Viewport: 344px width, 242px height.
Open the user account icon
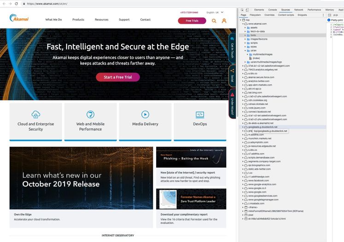(x=224, y=21)
